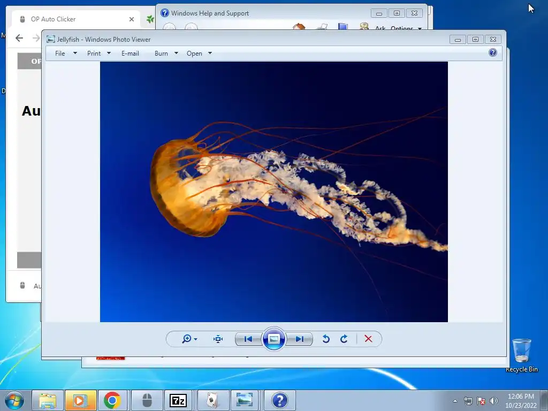Go to the previous photo

pos(248,339)
